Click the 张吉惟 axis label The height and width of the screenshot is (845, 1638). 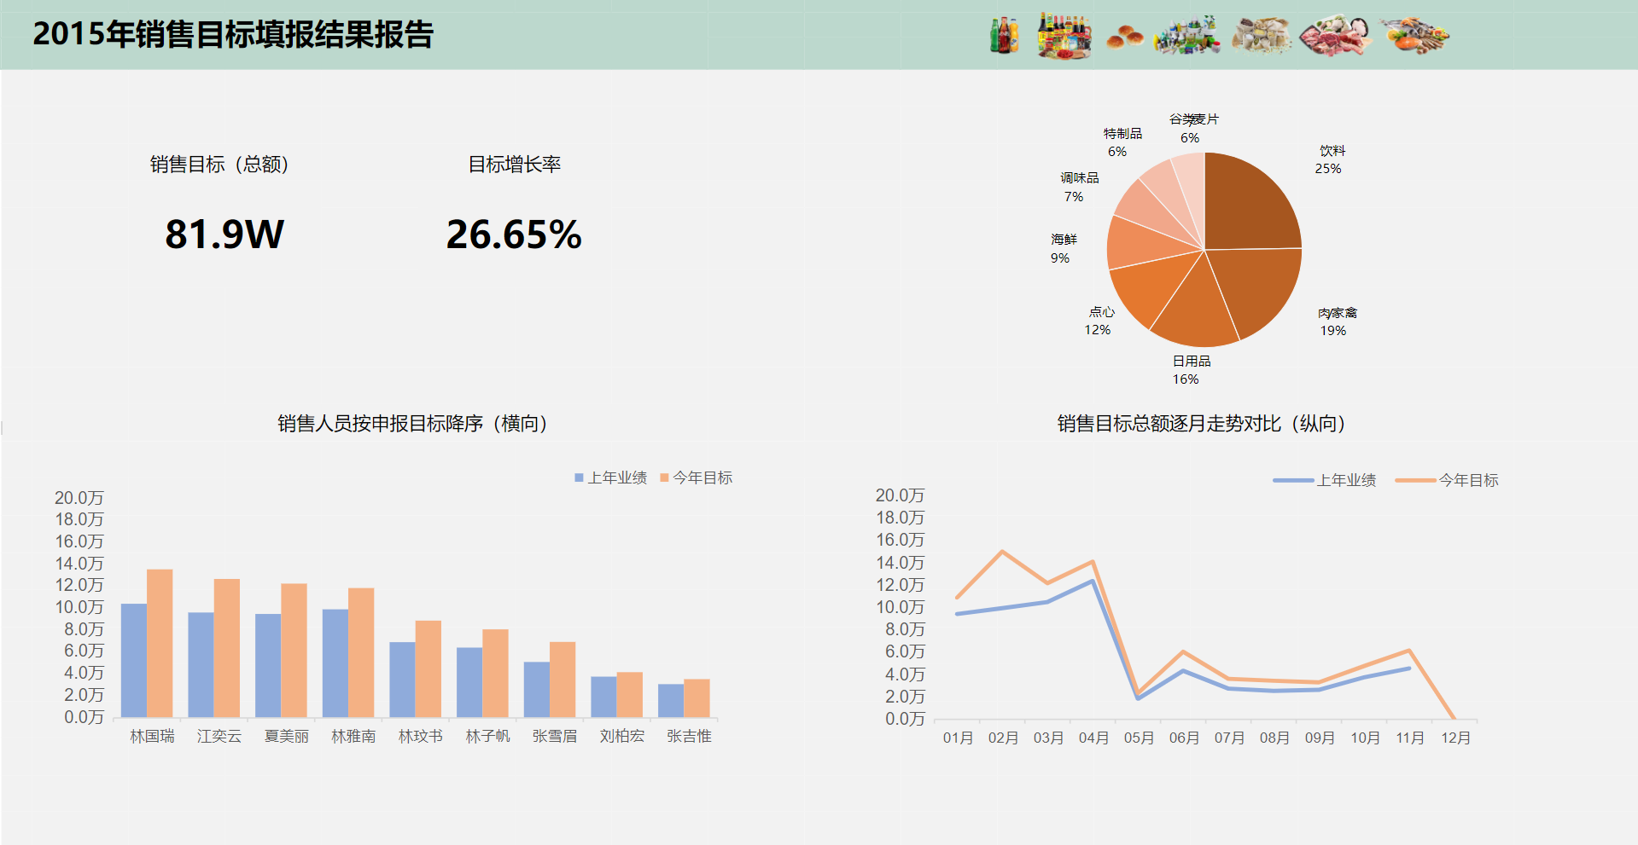689,736
